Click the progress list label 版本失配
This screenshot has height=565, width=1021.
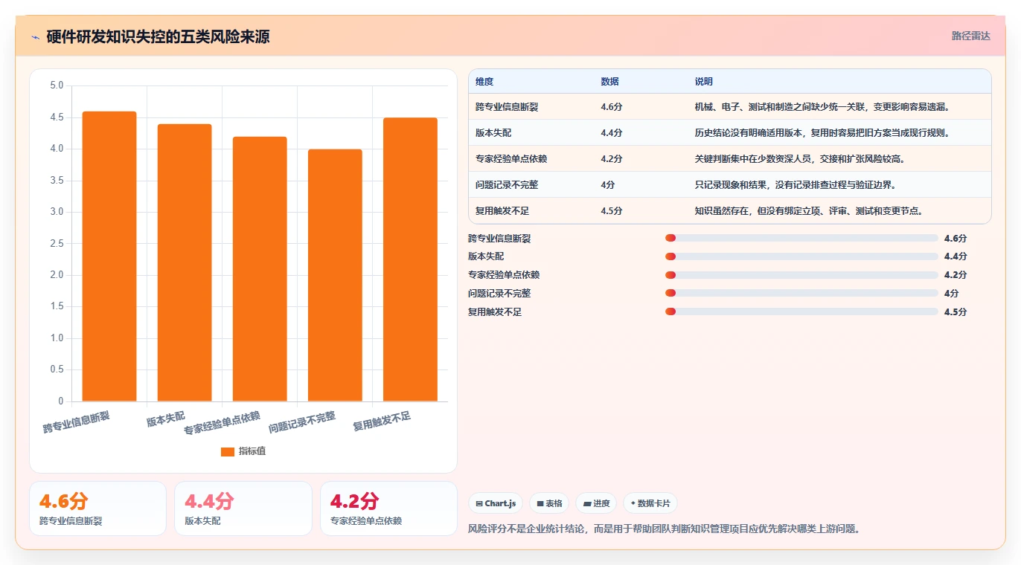click(x=486, y=256)
